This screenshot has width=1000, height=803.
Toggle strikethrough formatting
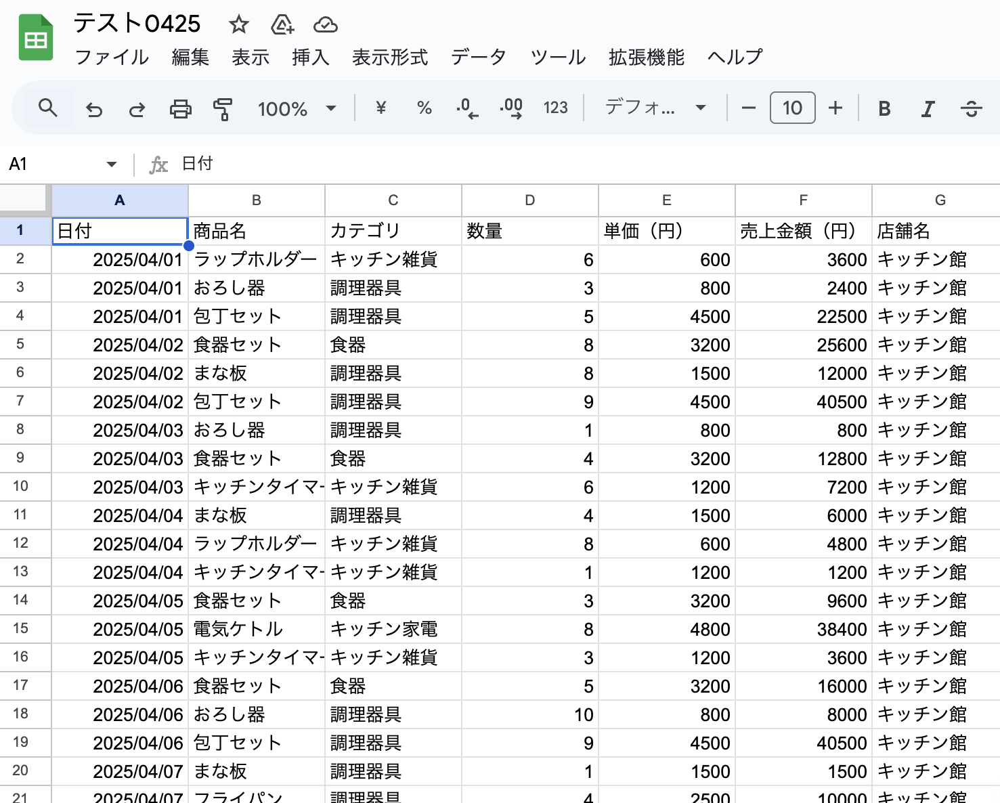(971, 109)
